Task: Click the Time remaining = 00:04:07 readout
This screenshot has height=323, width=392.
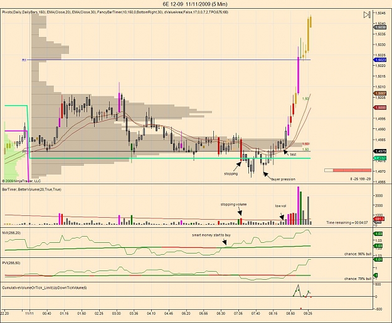Action: click(x=347, y=222)
